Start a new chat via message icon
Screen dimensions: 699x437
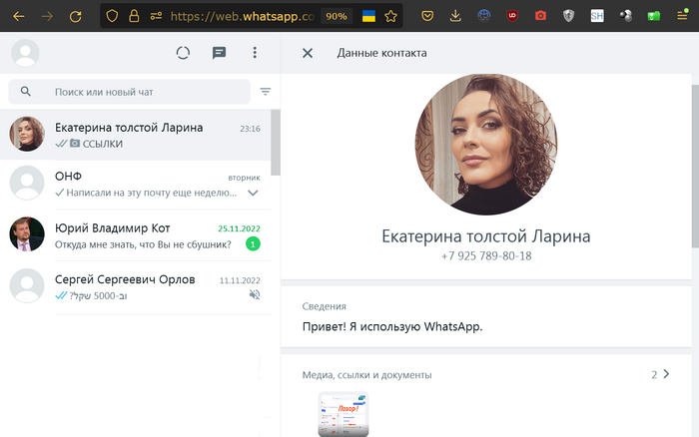(219, 53)
